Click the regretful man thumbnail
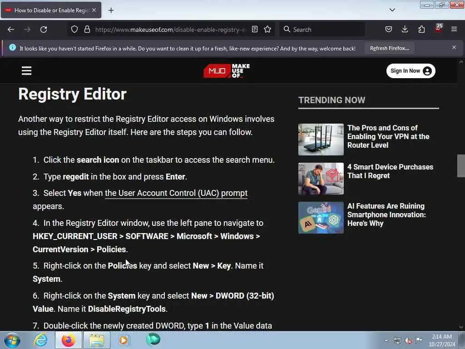465x349 pixels. point(321,179)
